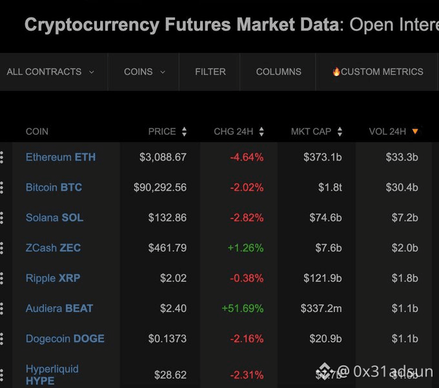Sort by PRICE using its sort arrows
Viewport: 439px width, 388px height.
click(x=184, y=131)
